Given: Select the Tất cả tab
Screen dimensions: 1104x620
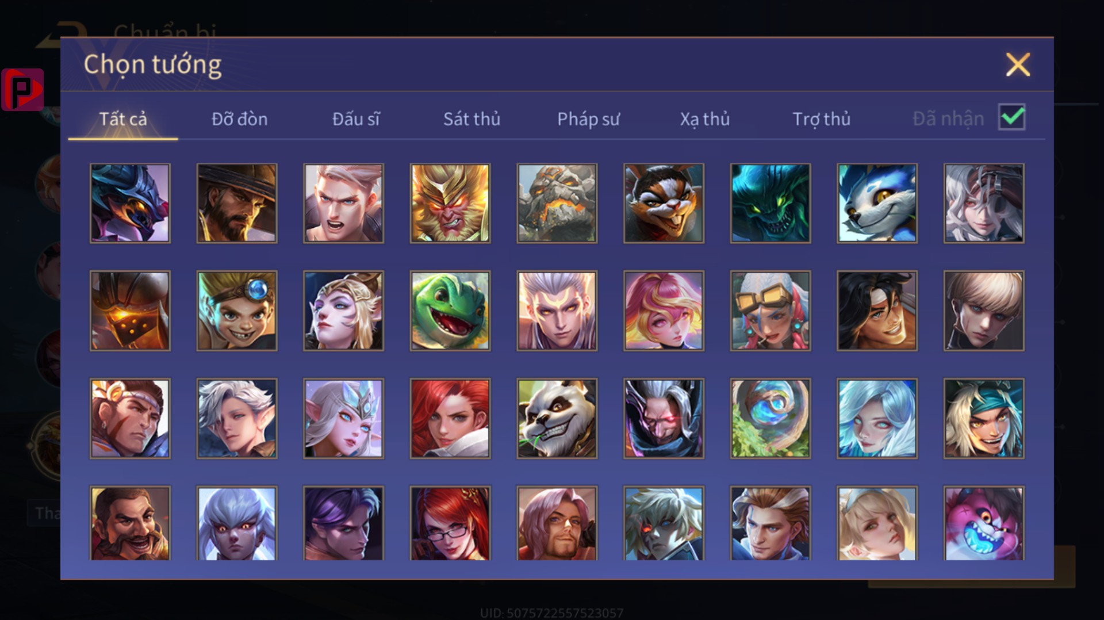Looking at the screenshot, I should click(x=123, y=119).
